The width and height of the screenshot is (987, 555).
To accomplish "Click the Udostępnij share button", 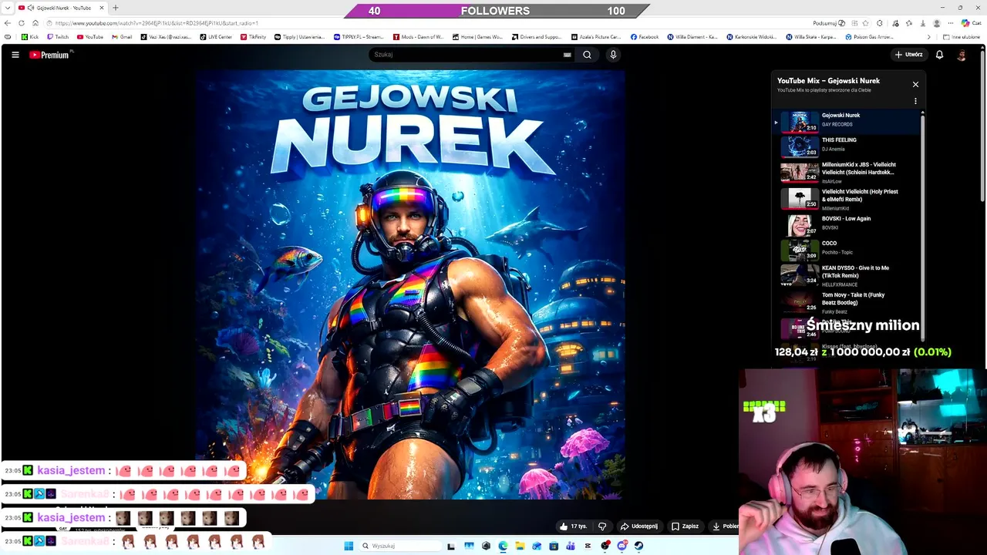I will [639, 526].
